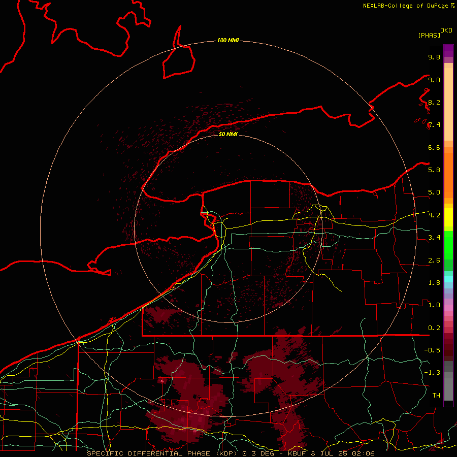Click the 0.2 scale value

[x=434, y=328]
